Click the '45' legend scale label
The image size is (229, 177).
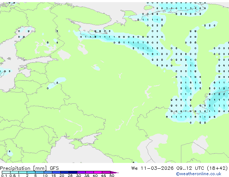103,176
